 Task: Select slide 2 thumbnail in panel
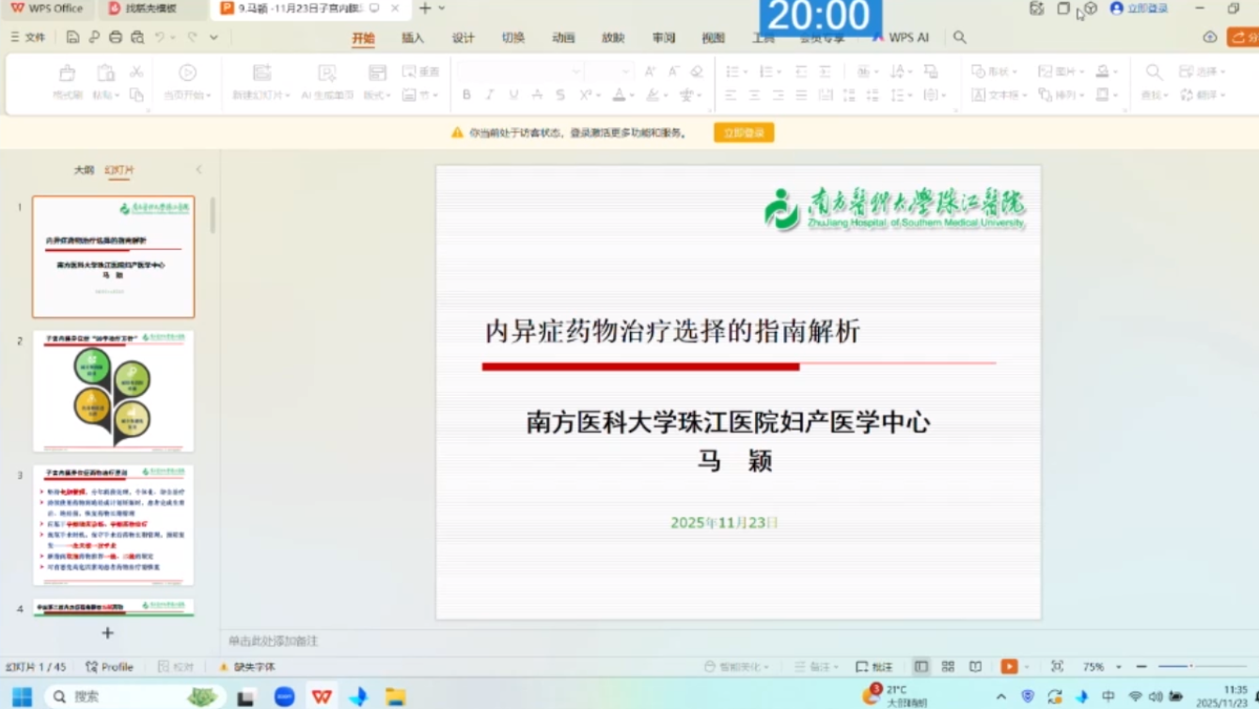pos(114,391)
